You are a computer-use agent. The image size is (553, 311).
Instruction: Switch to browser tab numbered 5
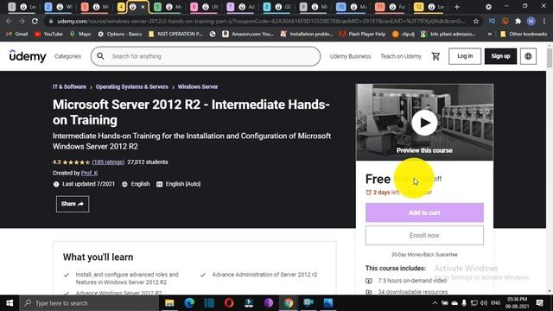coord(168,7)
